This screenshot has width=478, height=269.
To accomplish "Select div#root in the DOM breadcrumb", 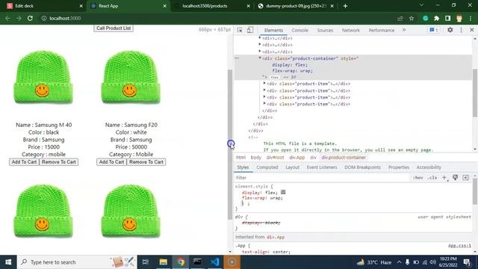I will click(x=275, y=158).
